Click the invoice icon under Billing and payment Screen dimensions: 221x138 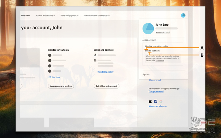(95, 61)
